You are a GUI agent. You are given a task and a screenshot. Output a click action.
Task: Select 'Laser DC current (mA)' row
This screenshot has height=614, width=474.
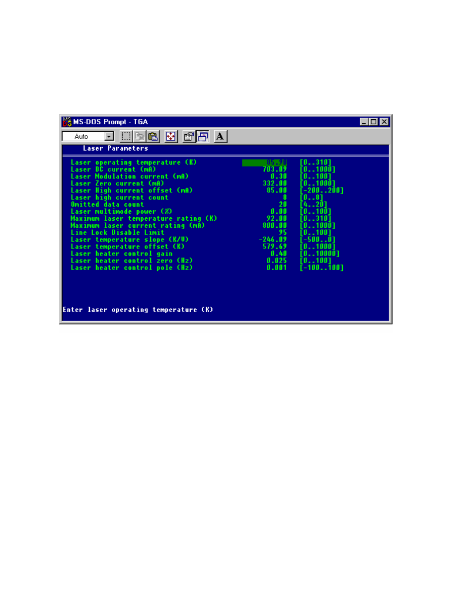tap(203, 170)
